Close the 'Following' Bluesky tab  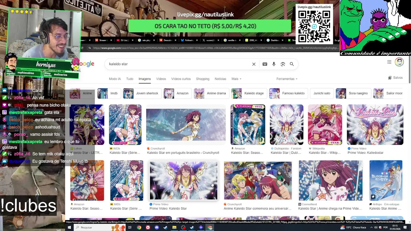click(x=197, y=40)
